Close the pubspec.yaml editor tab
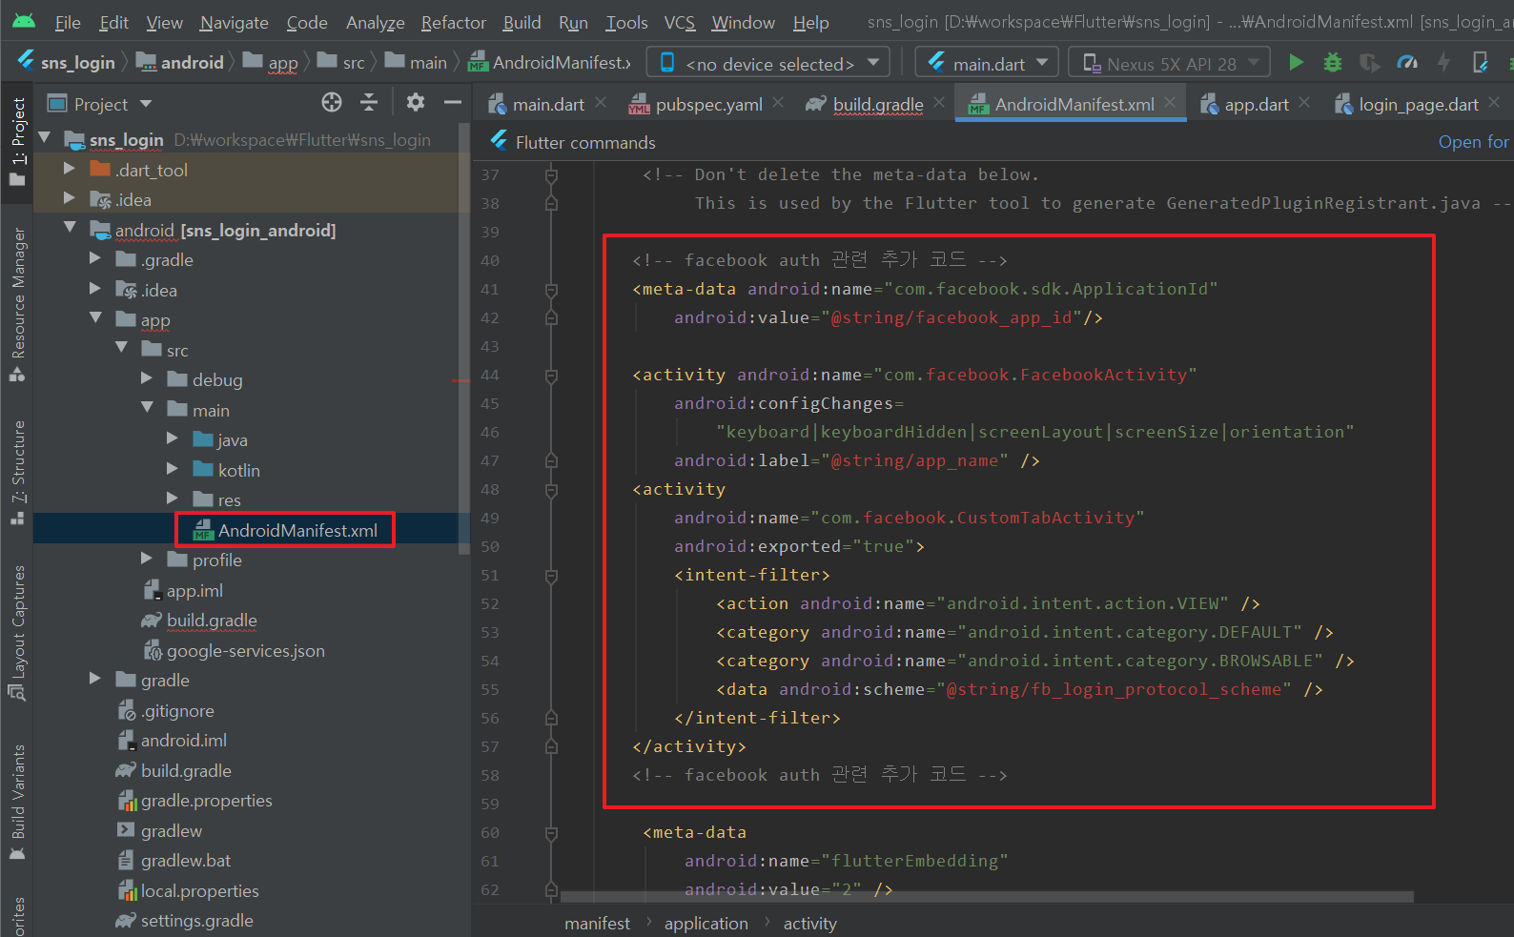The width and height of the screenshot is (1514, 937). coord(778,102)
